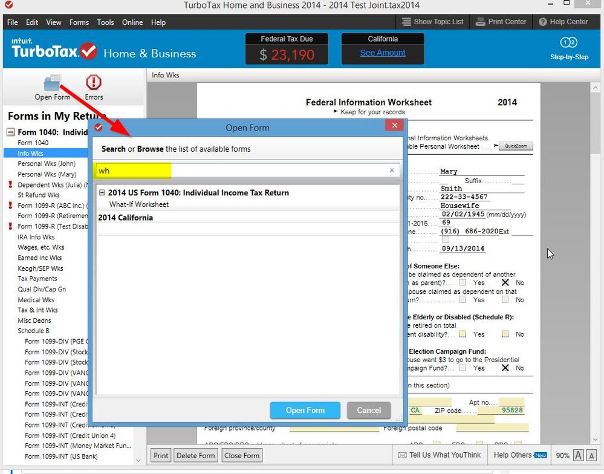Viewport: 604px width, 474px height.
Task: Check Yes for Presidential Campaign Fund
Action: 463,368
